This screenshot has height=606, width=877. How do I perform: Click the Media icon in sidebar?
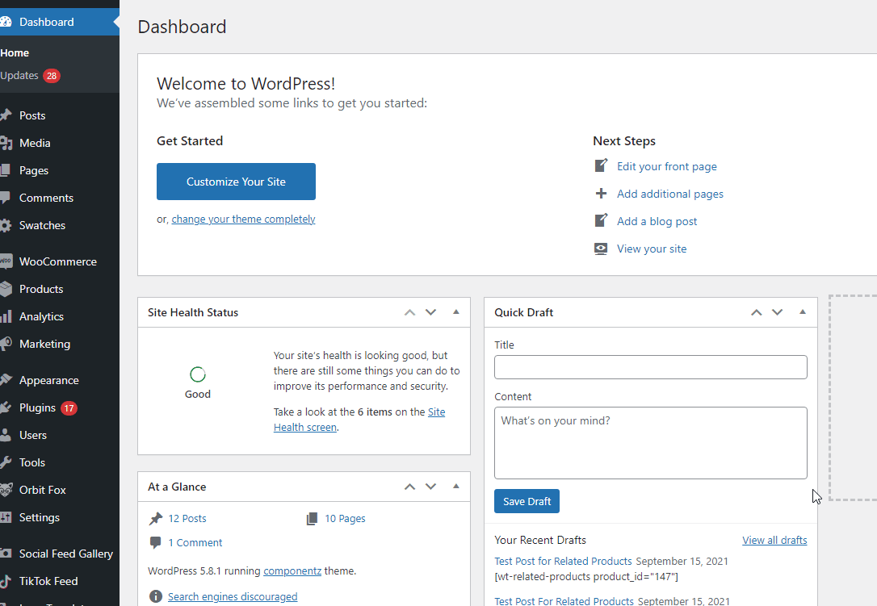6,143
